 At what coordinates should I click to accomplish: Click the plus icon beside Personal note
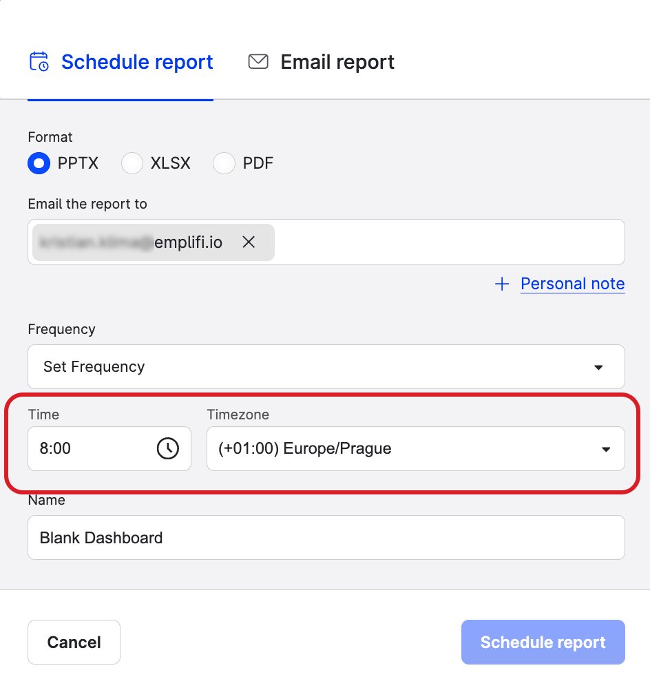(503, 284)
